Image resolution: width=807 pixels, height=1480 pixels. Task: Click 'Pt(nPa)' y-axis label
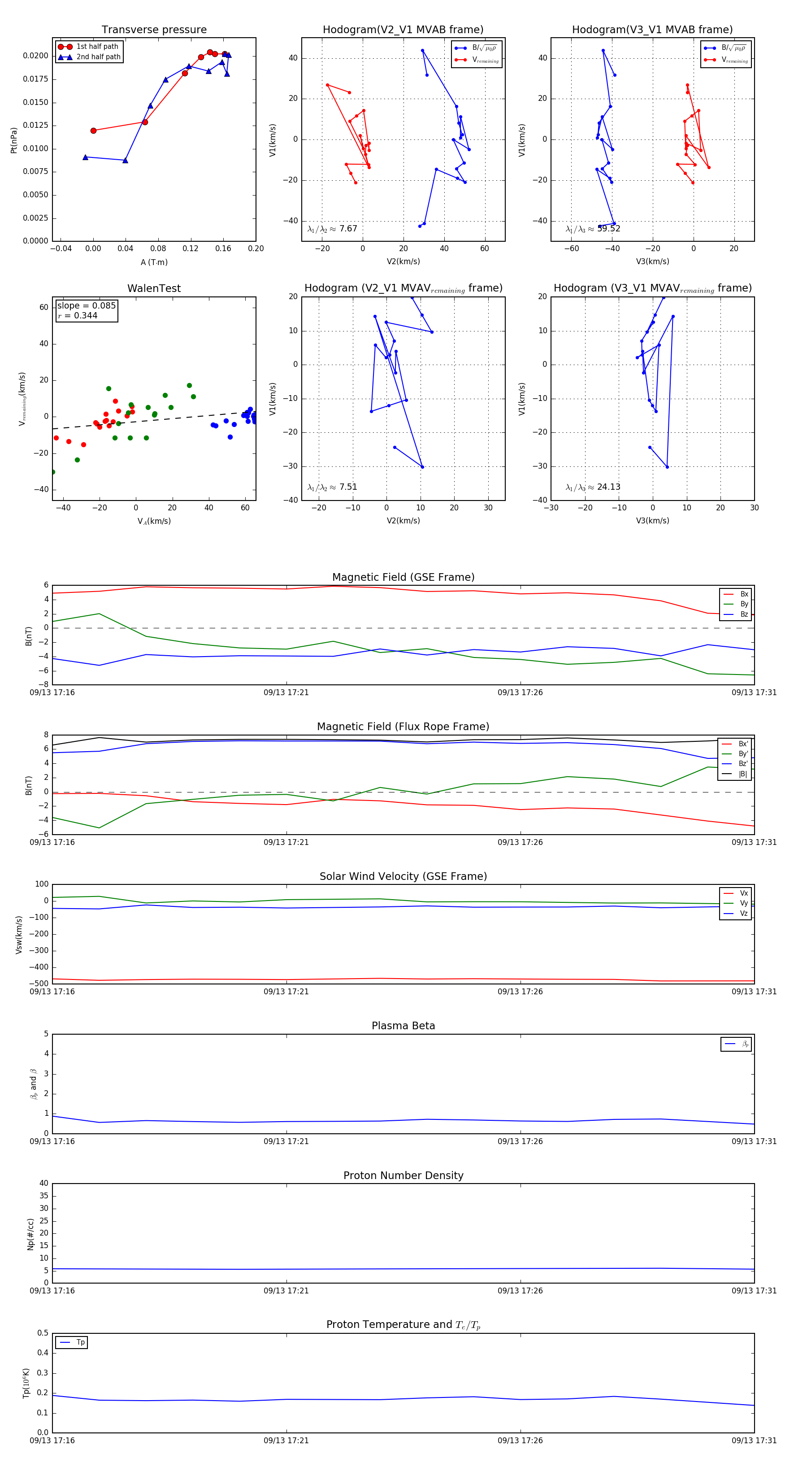coord(14,140)
